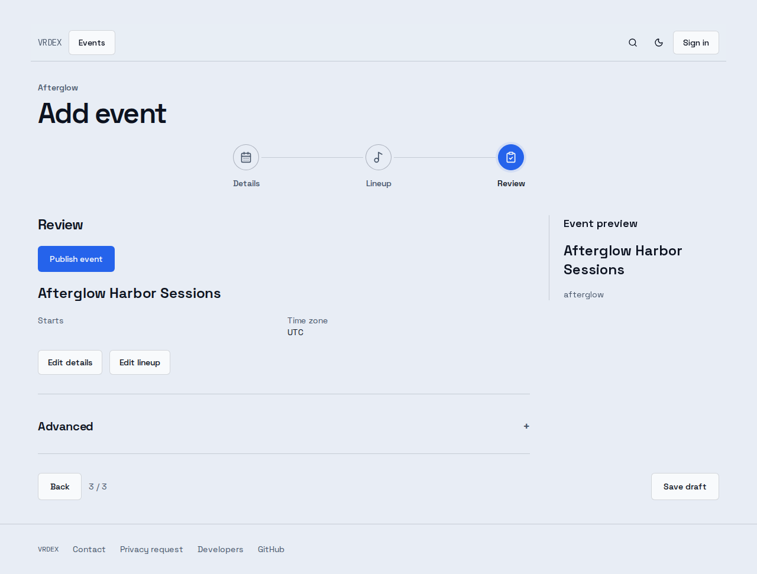Open the search icon in header

pos(633,43)
